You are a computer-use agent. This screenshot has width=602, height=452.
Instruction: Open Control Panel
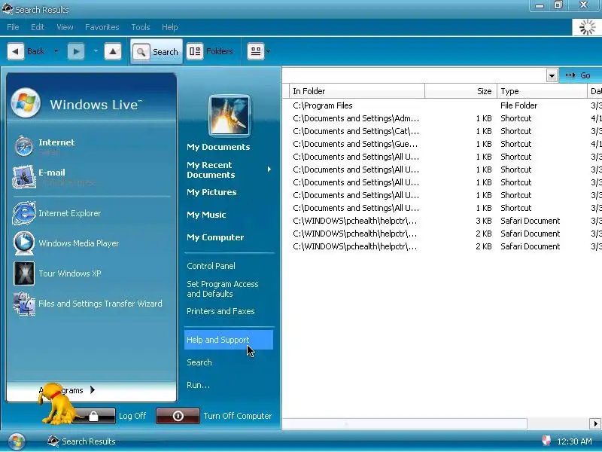(x=211, y=266)
